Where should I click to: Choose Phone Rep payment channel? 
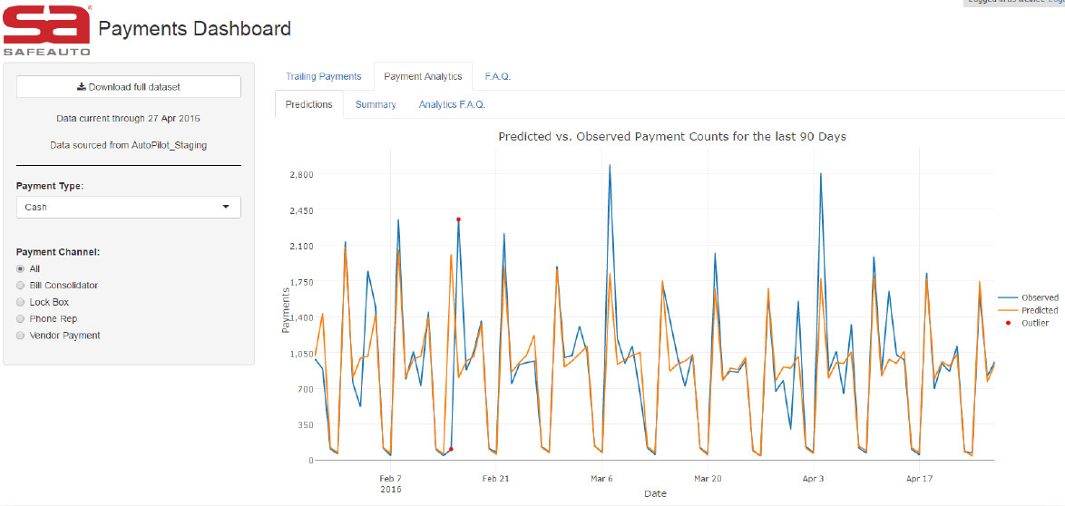point(21,319)
